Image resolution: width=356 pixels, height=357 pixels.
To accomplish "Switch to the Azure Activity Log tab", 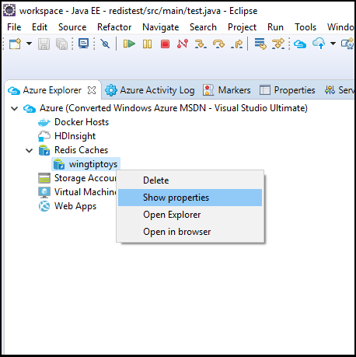I will [x=150, y=90].
